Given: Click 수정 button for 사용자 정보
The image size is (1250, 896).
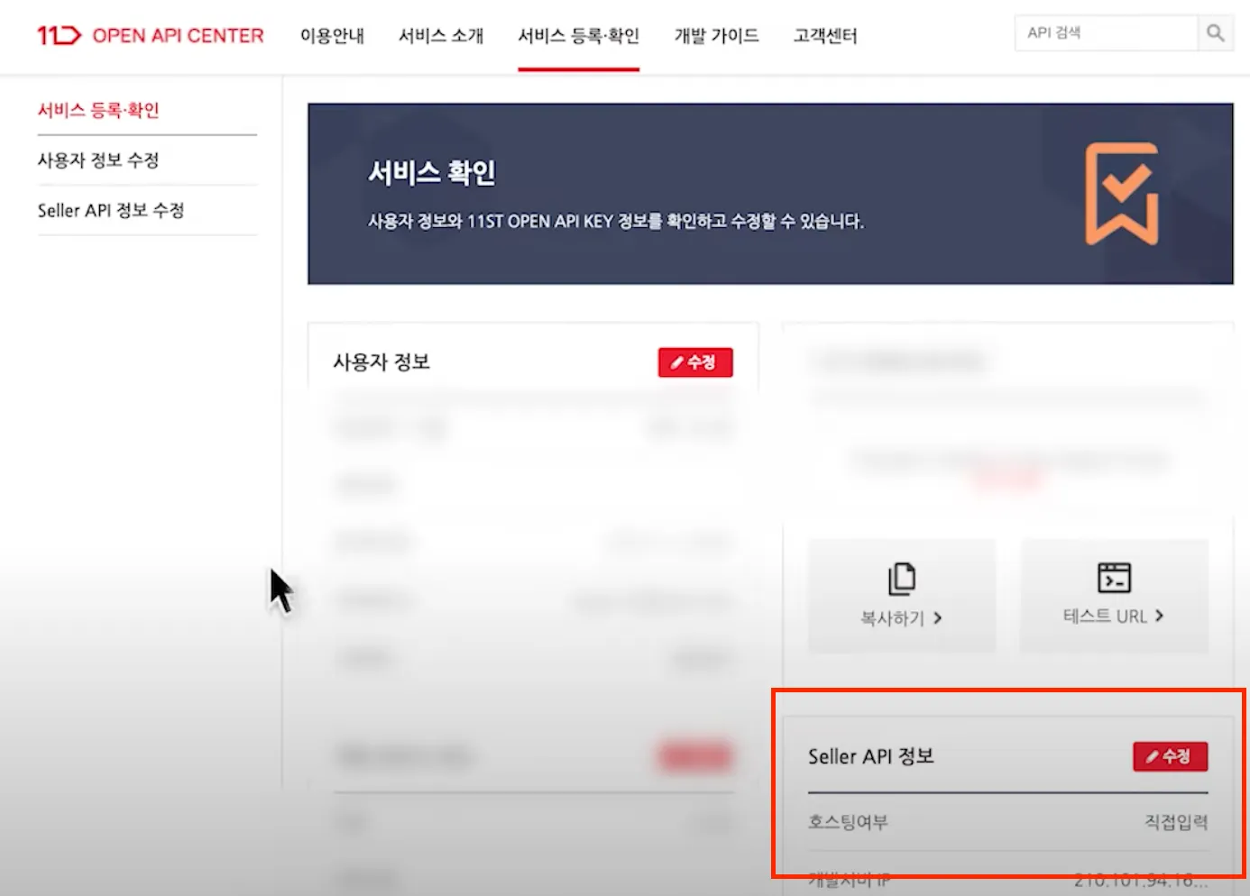Looking at the screenshot, I should coord(694,362).
